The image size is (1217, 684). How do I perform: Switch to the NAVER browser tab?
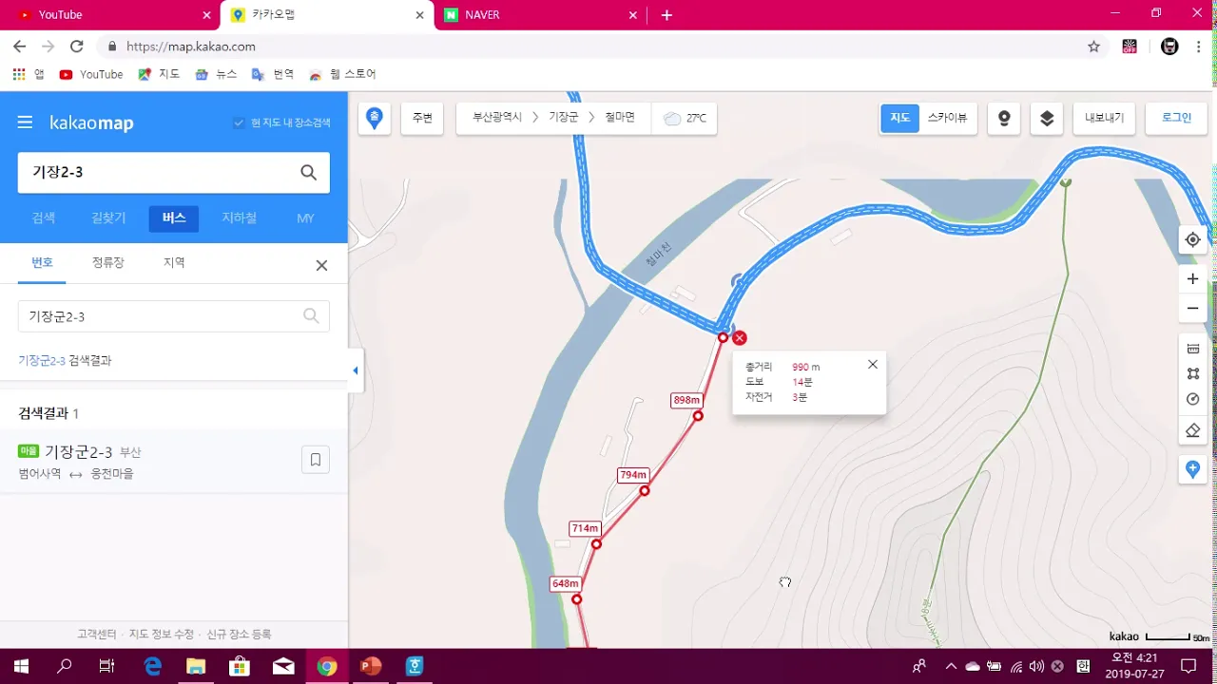point(541,15)
